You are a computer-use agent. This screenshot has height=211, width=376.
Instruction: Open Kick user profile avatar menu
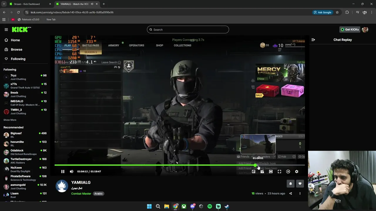[365, 30]
